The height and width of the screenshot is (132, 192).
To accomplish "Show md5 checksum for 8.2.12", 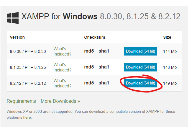I will pos(89,83).
